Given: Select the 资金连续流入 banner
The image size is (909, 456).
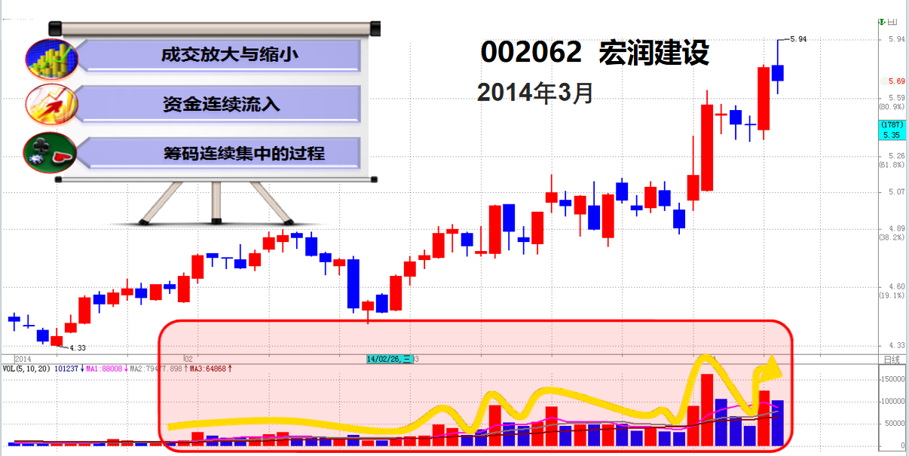Looking at the screenshot, I should tap(221, 104).
